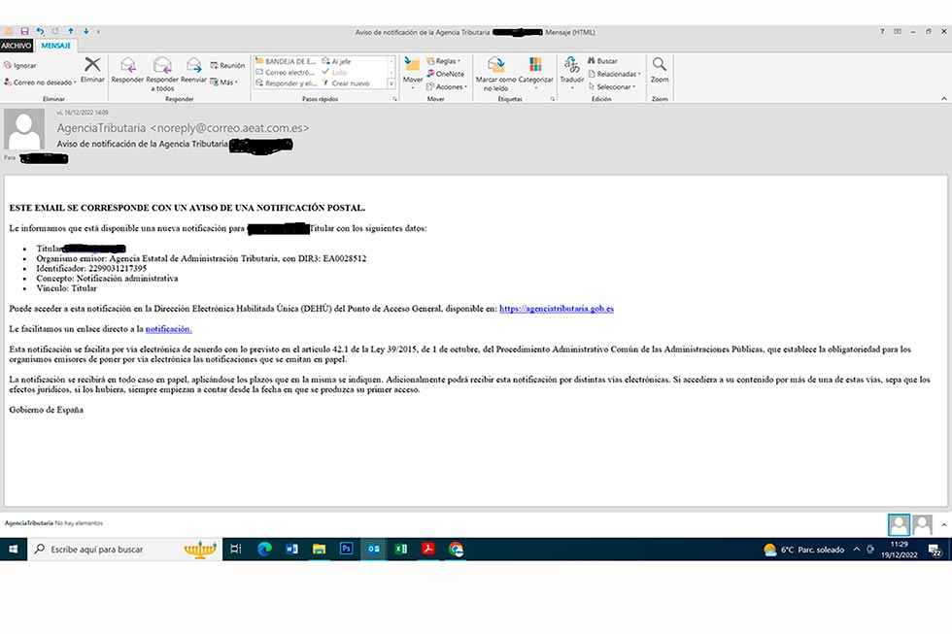This screenshot has height=634, width=952.
Task: Select quick step BANDEJA DE E...
Action: point(286,61)
